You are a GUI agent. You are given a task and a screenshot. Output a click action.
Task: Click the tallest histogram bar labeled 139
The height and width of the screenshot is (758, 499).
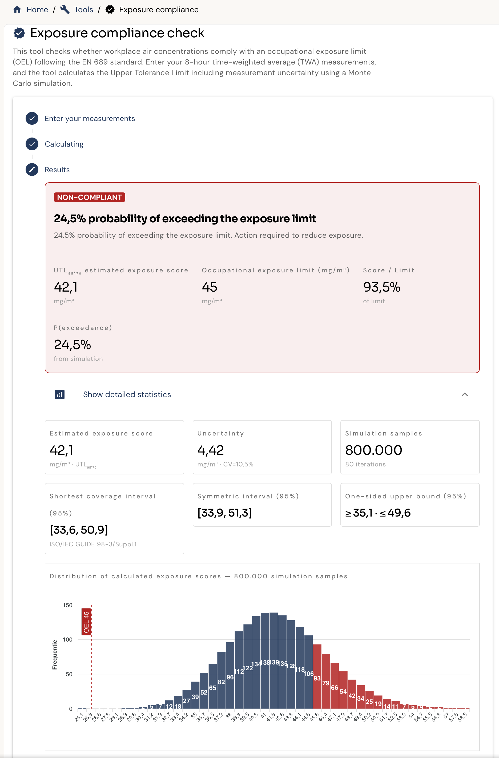(x=273, y=660)
